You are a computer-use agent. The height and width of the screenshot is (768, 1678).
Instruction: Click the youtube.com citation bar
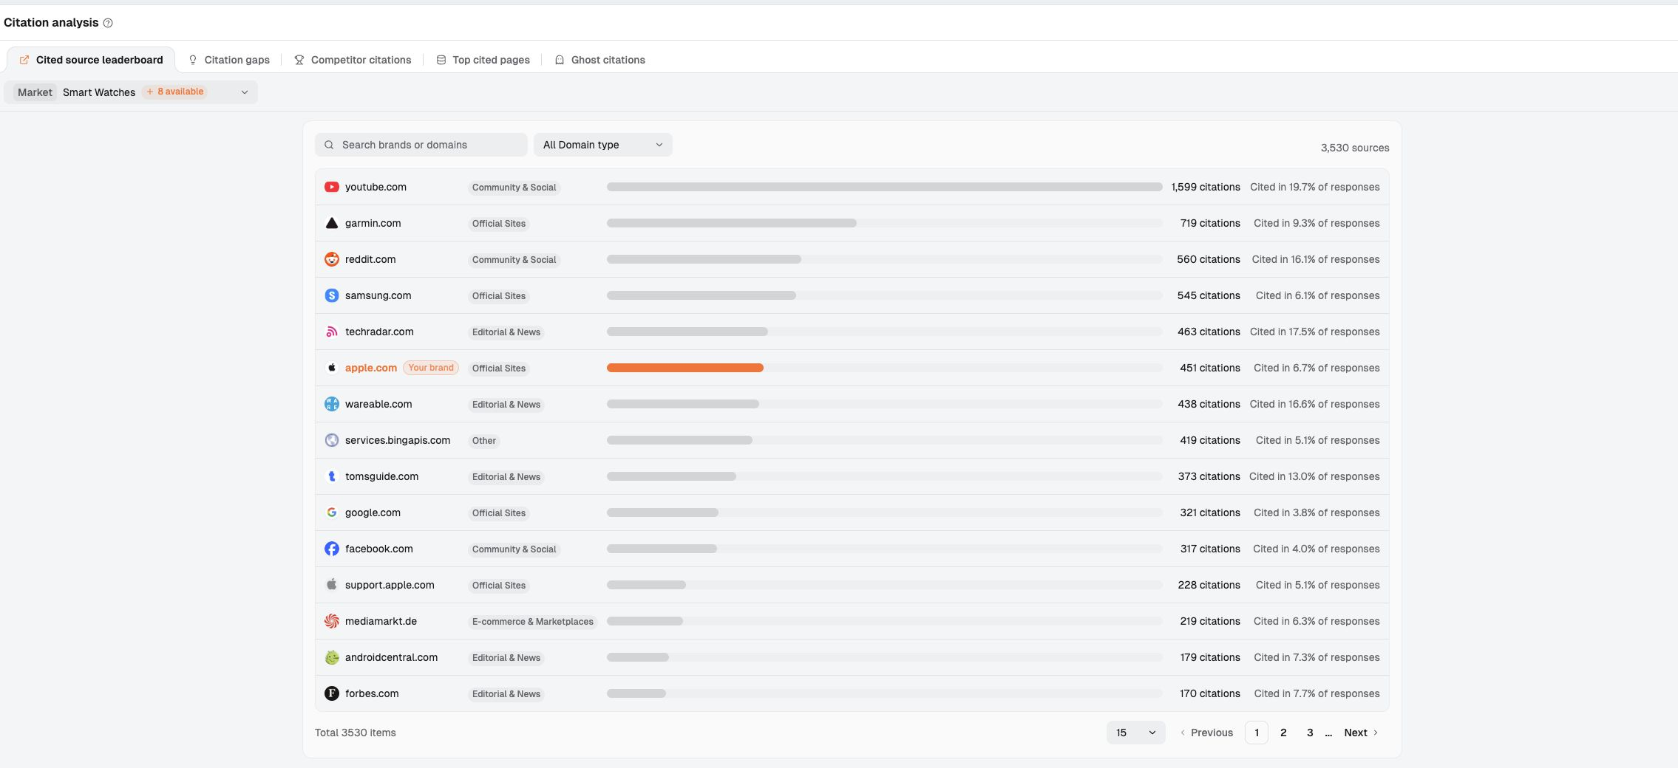click(885, 187)
